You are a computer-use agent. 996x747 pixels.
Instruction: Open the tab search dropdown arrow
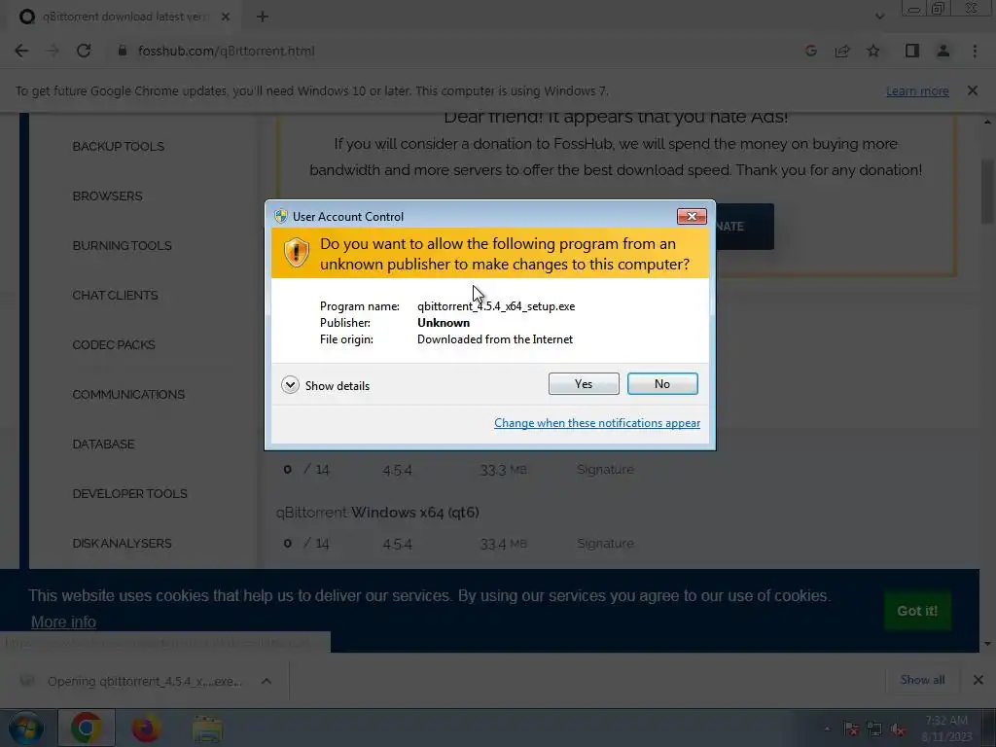(879, 17)
